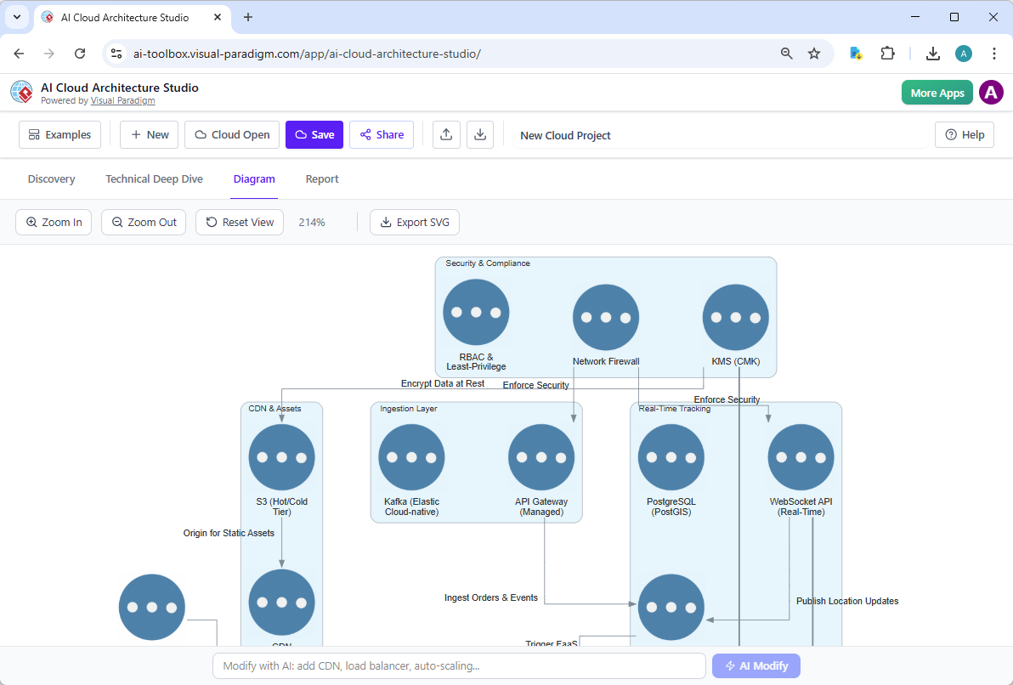Select the KMS (CMK) node icon
This screenshot has height=685, width=1013.
tap(736, 317)
